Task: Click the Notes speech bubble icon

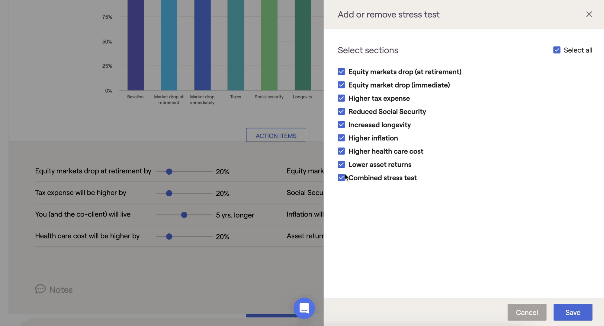Action: coord(40,289)
